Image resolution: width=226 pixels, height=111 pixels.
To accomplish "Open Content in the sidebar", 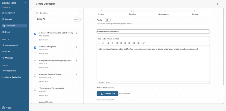I will pos(7,19).
